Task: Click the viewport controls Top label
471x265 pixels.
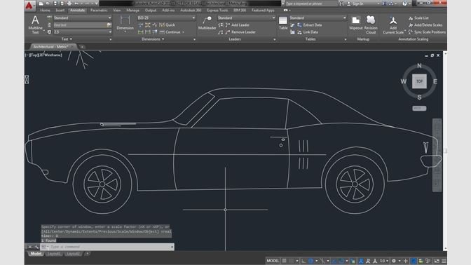Action: click(x=34, y=55)
